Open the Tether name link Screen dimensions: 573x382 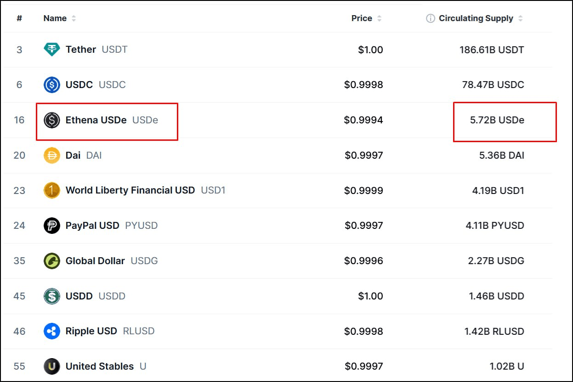[81, 50]
